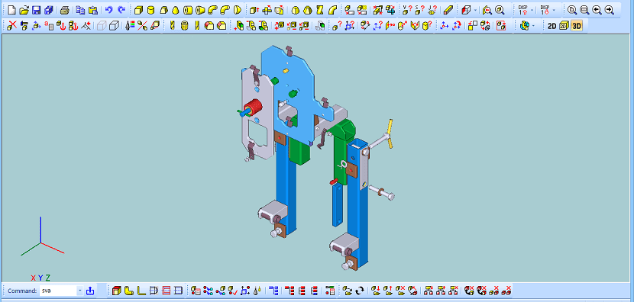Click the pencil/eraser edit icon in top toolbar
Viewport: 634px width, 302px height.
(x=448, y=10)
